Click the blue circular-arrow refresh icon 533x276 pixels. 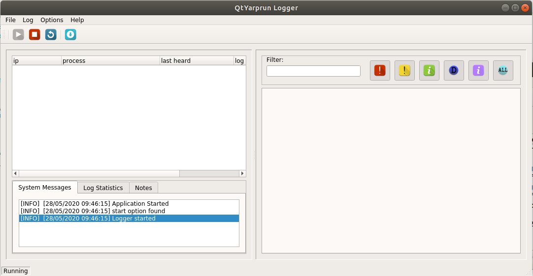point(51,34)
